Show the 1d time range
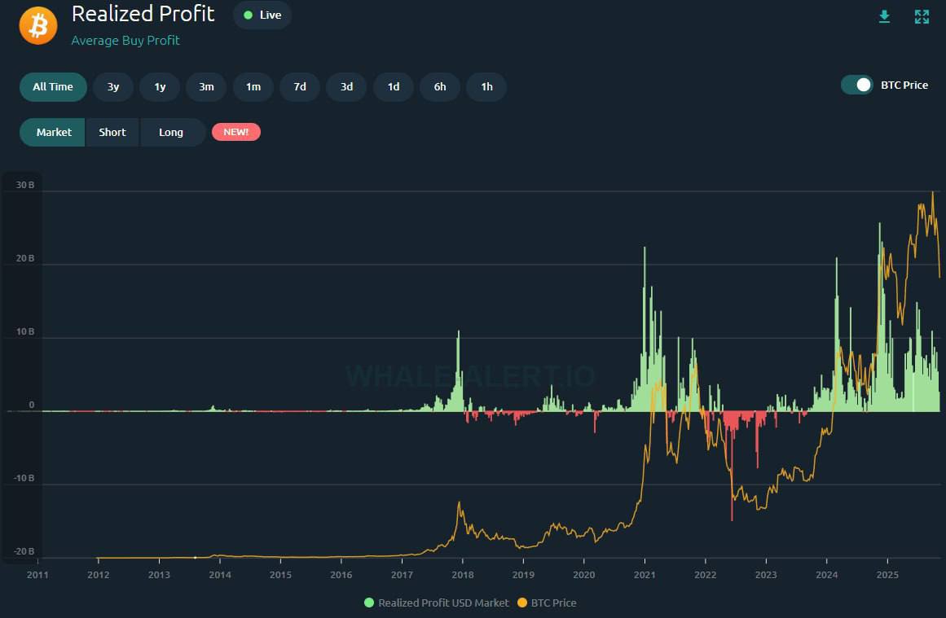946x618 pixels. pyautogui.click(x=394, y=87)
